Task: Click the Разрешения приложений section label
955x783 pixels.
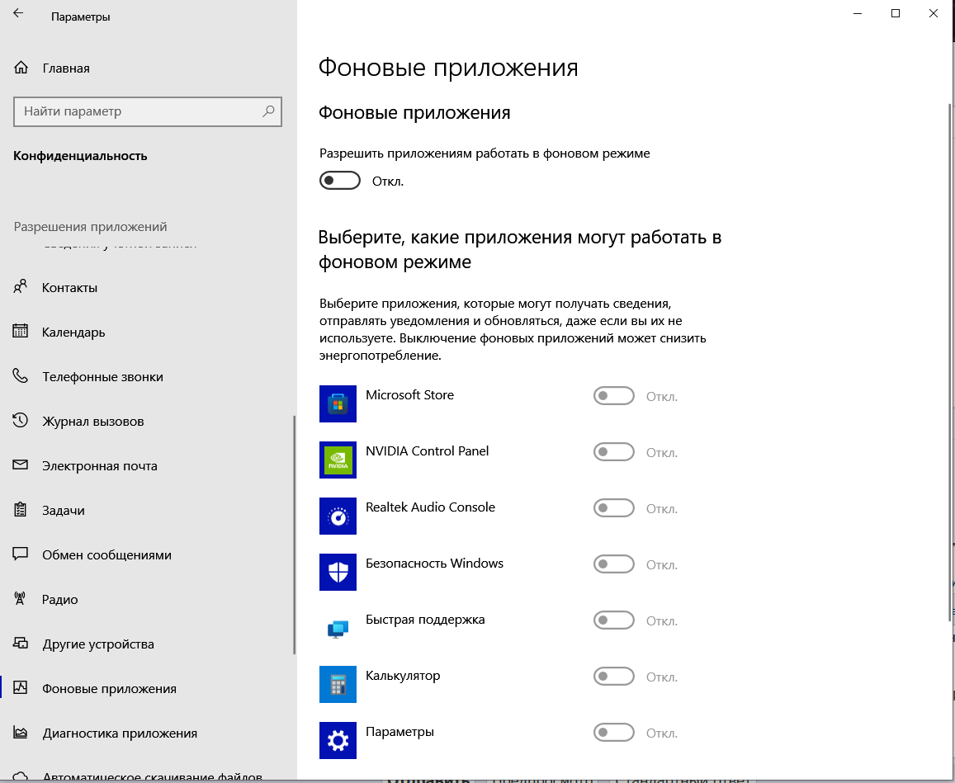Action: click(90, 227)
